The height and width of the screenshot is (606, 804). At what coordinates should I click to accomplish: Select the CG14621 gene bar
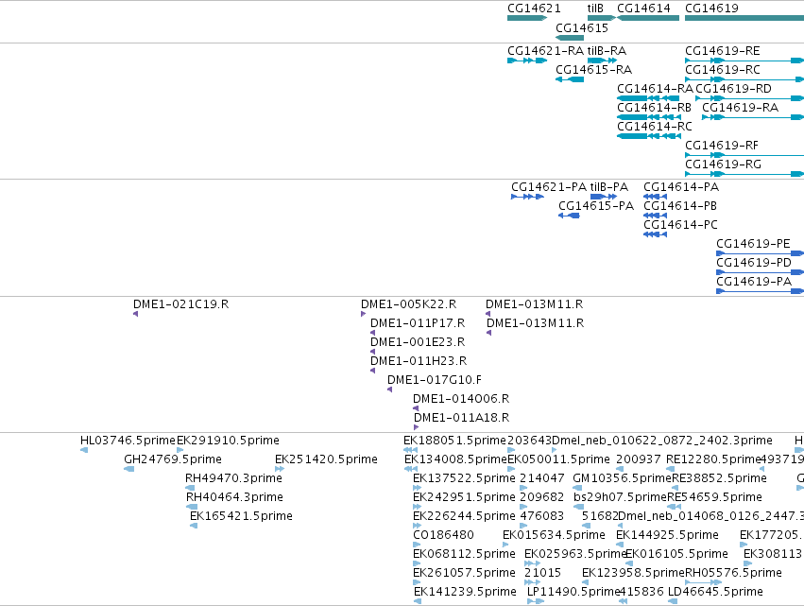click(x=527, y=18)
